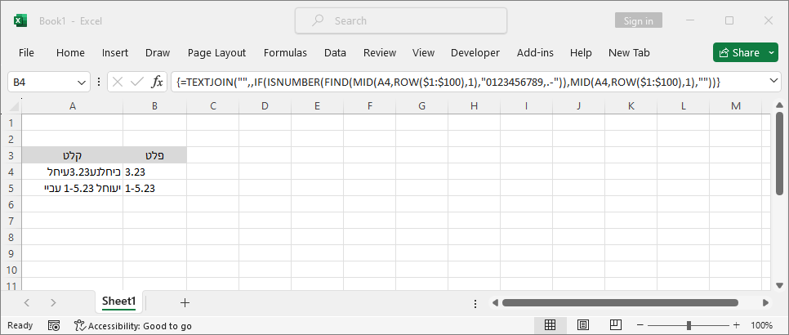The image size is (789, 335).
Task: Open the Formulas ribbon tab
Action: pos(285,52)
